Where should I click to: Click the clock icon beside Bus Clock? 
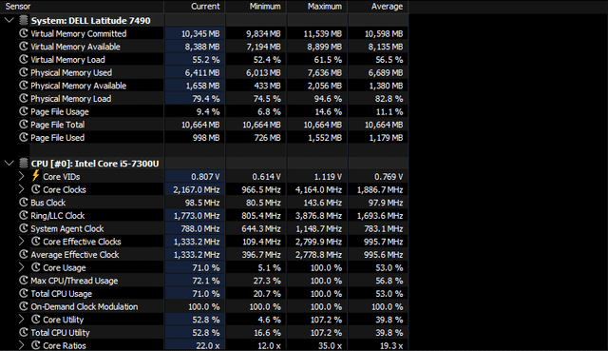(24, 203)
